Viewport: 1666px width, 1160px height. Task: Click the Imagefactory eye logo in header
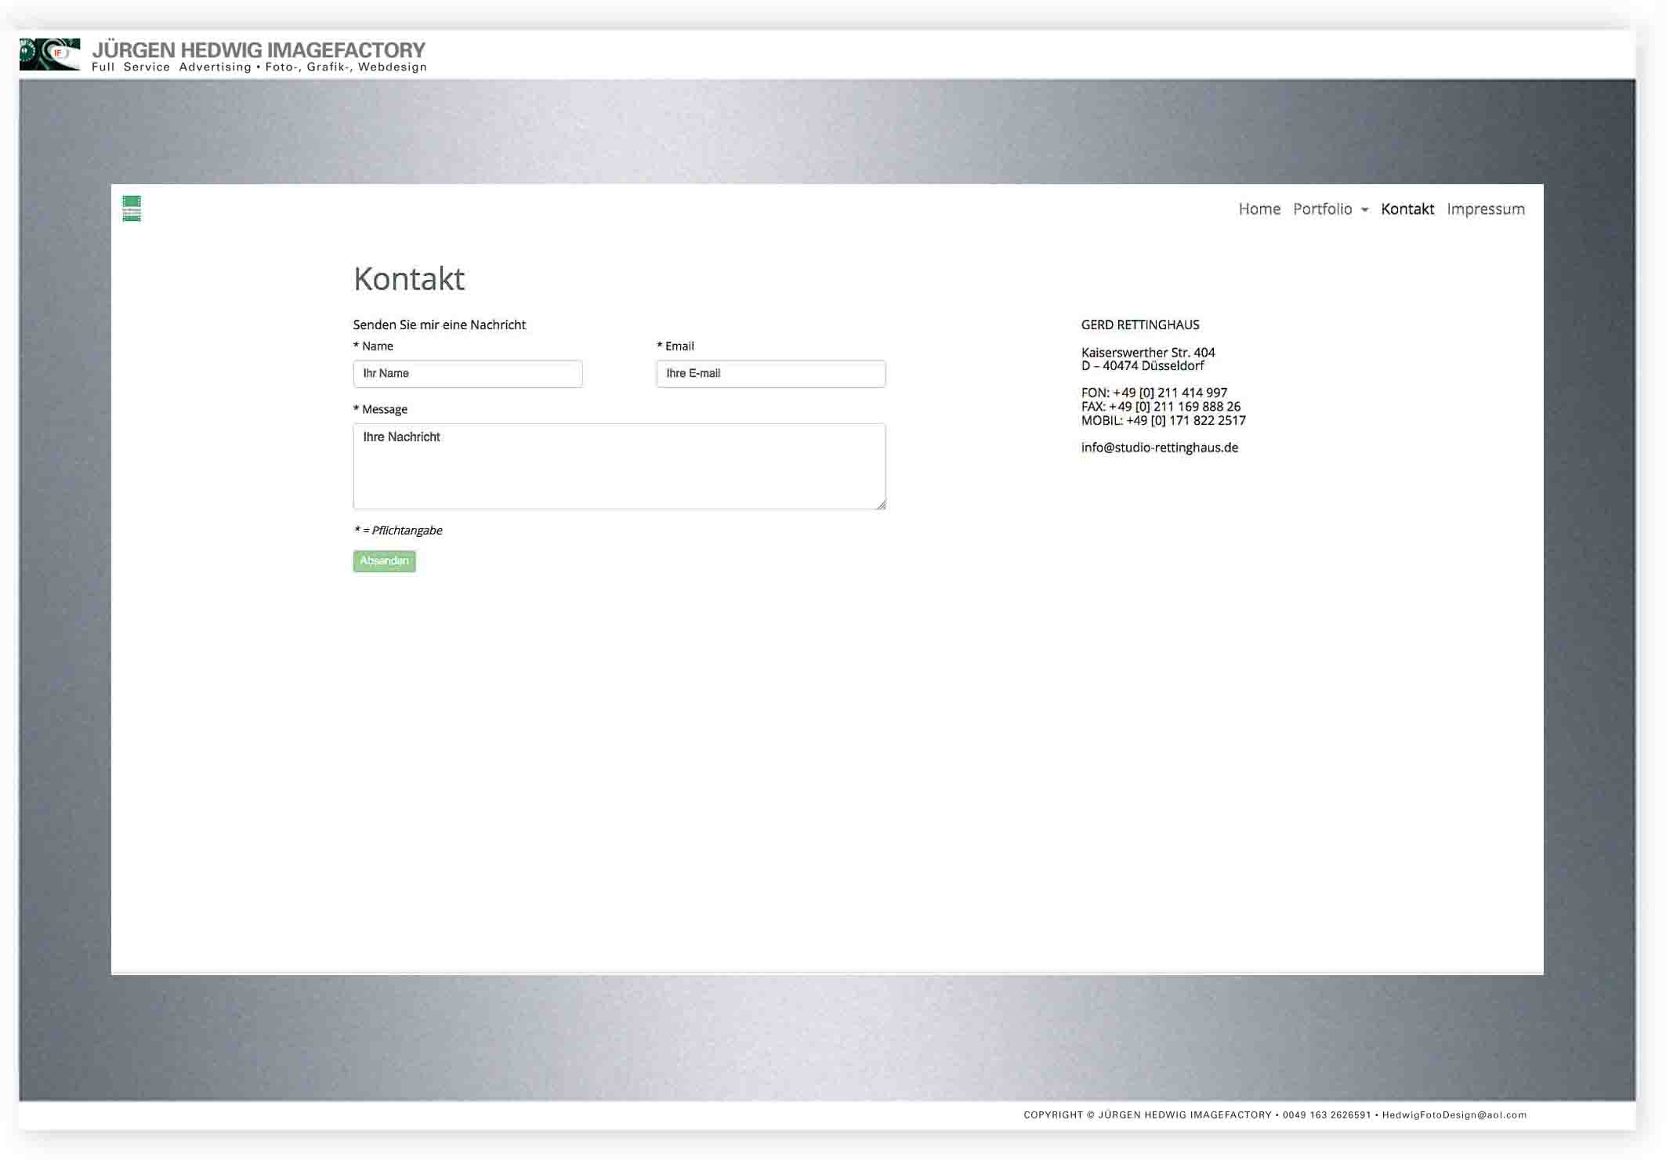click(x=49, y=54)
